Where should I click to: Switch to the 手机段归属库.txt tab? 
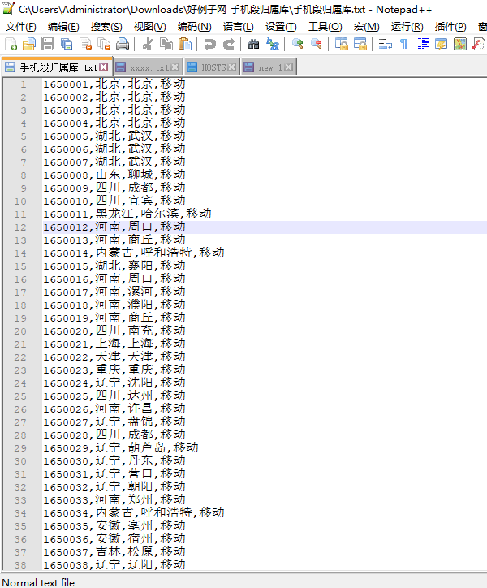coord(56,67)
